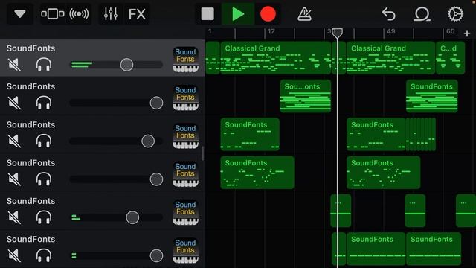Select the second Classical Grand region
The height and width of the screenshot is (268, 476).
390,58
